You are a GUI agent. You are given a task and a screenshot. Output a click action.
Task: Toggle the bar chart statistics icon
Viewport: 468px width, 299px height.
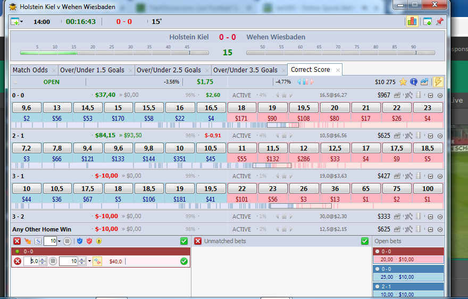(x=412, y=21)
